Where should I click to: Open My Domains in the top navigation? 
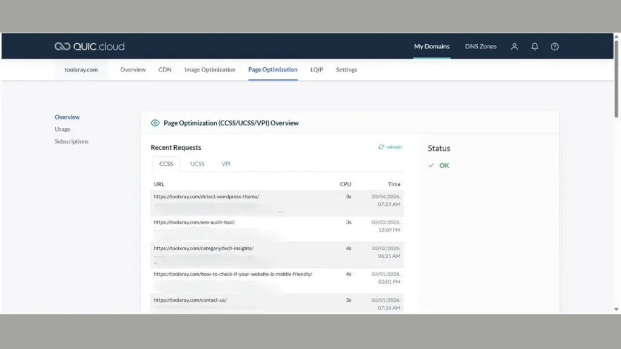(431, 46)
